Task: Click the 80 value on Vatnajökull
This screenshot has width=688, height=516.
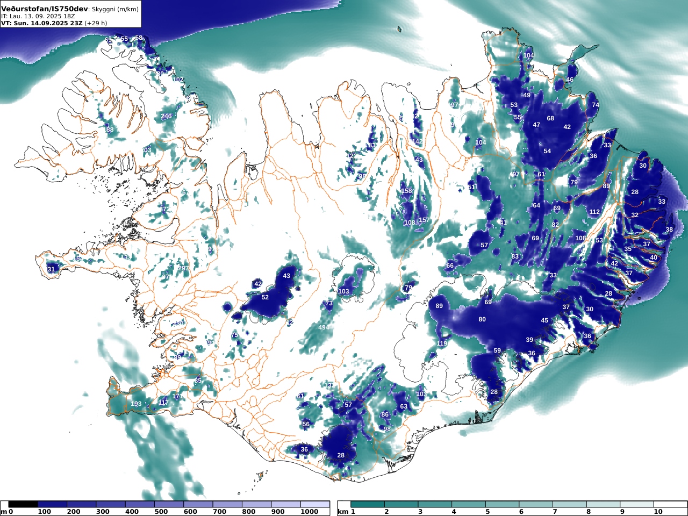Action: [482, 319]
